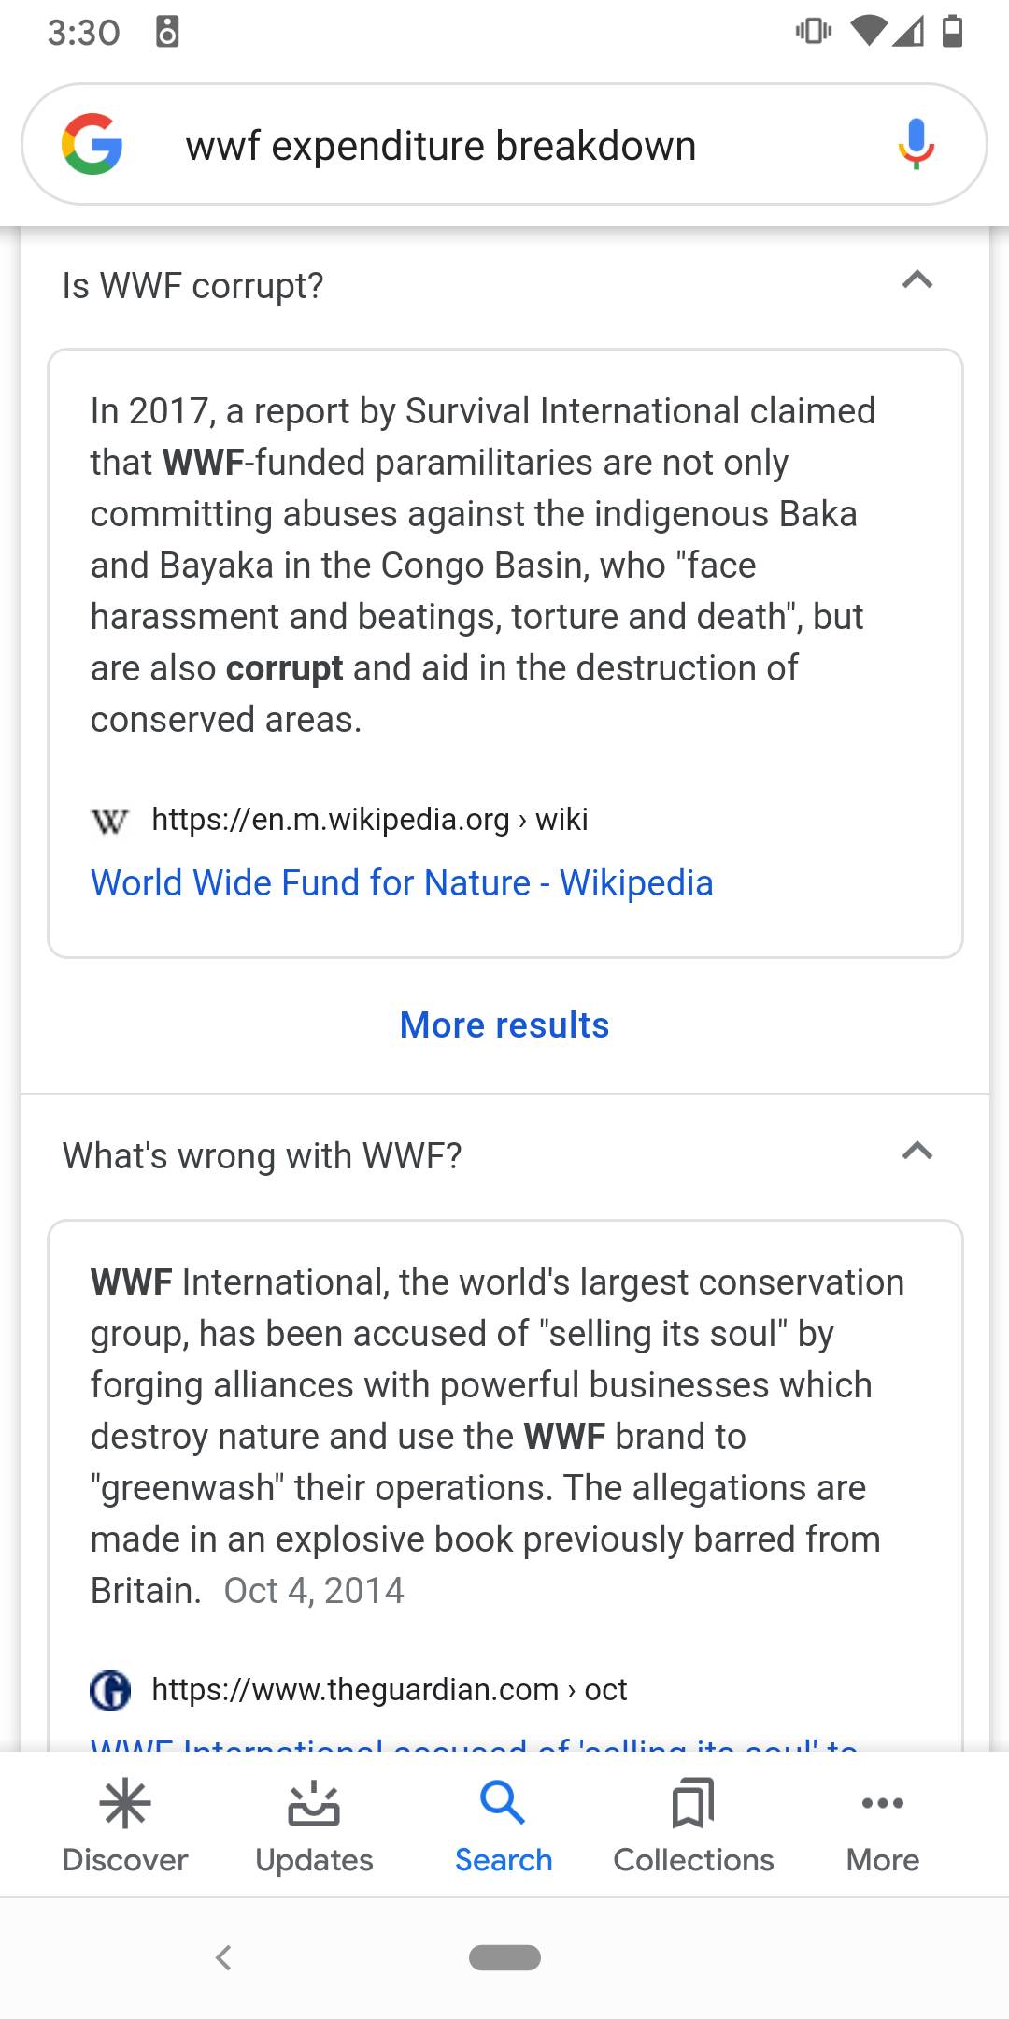Tap the home gesture pill

(504, 1957)
